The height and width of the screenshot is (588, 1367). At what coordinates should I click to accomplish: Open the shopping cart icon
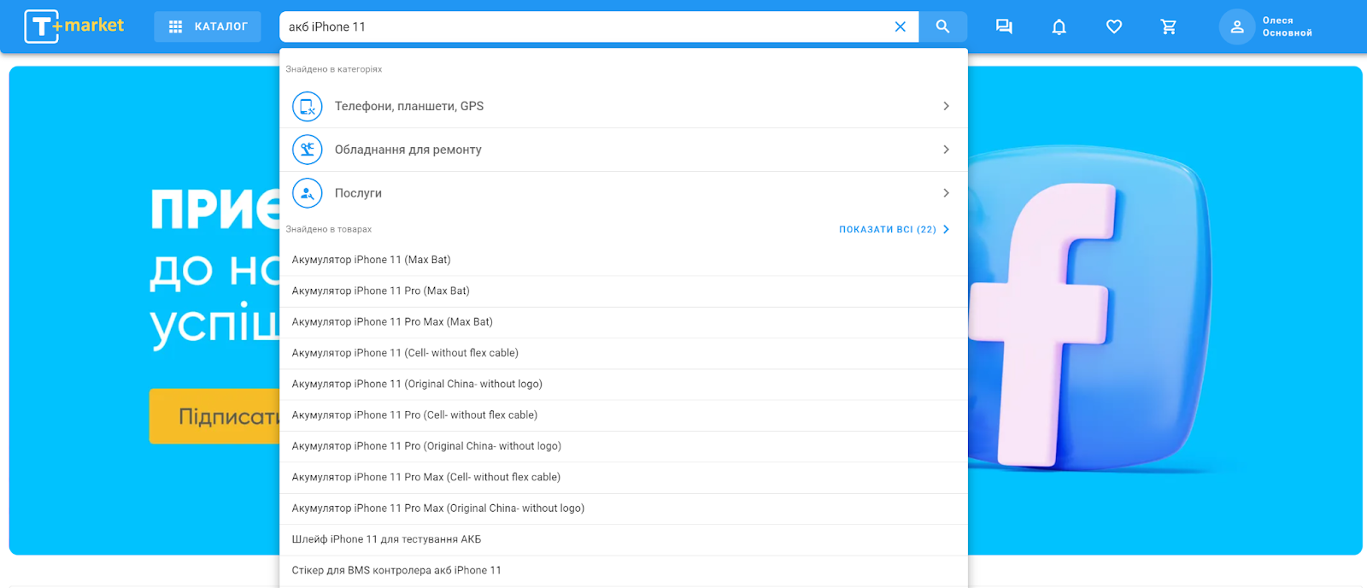1168,26
